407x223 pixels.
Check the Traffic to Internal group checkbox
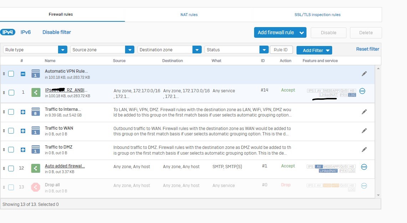pos(11,112)
